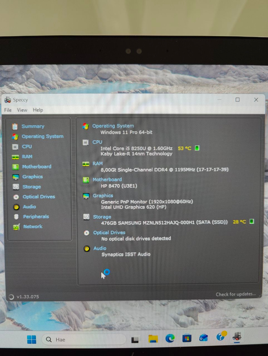Open the Help menu
The height and width of the screenshot is (356, 268).
click(x=38, y=110)
